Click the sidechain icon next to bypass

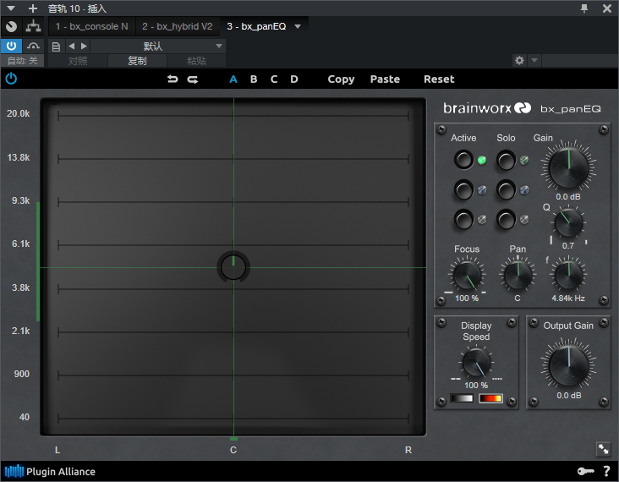[34, 47]
